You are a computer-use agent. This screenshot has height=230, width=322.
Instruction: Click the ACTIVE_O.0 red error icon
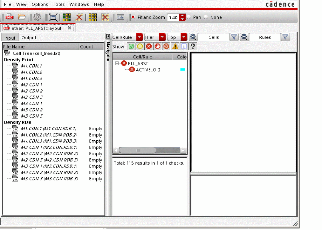[x=132, y=70]
